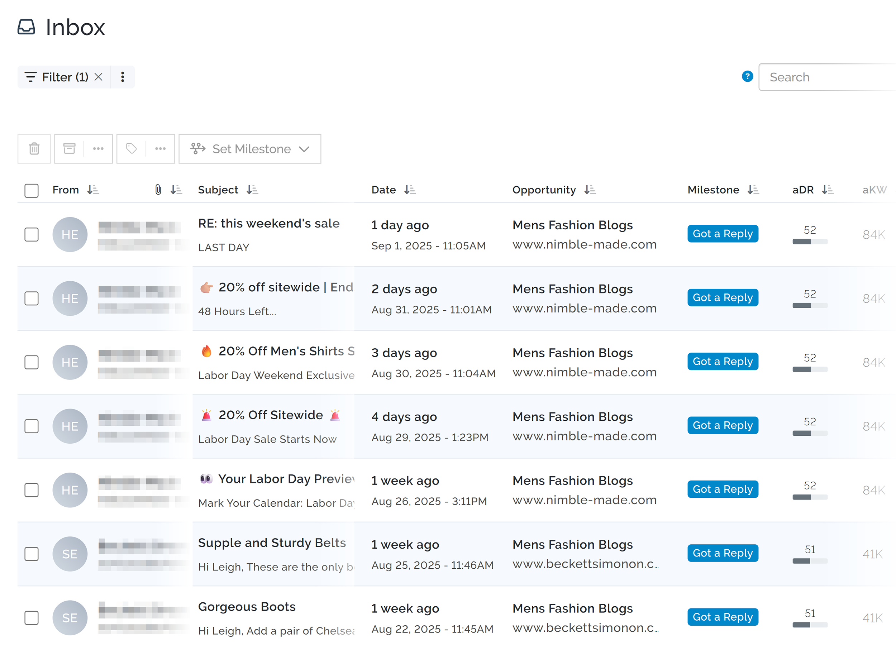Check the '20% Off Sitewide' Aug 29 row
Screen dimensions: 896x645
(x=32, y=426)
